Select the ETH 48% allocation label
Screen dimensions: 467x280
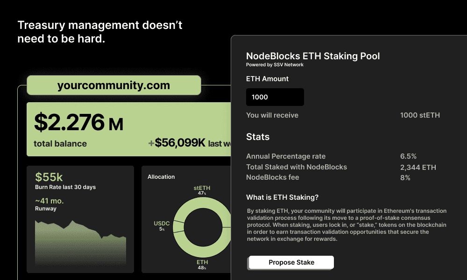click(202, 265)
